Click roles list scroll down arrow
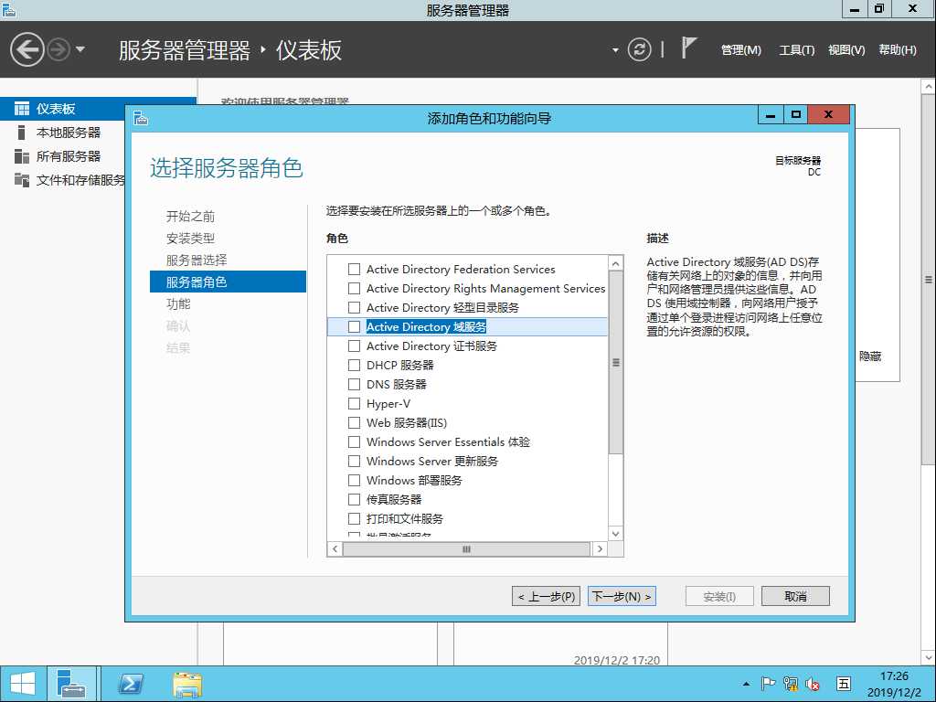Image resolution: width=936 pixels, height=702 pixels. [x=615, y=534]
